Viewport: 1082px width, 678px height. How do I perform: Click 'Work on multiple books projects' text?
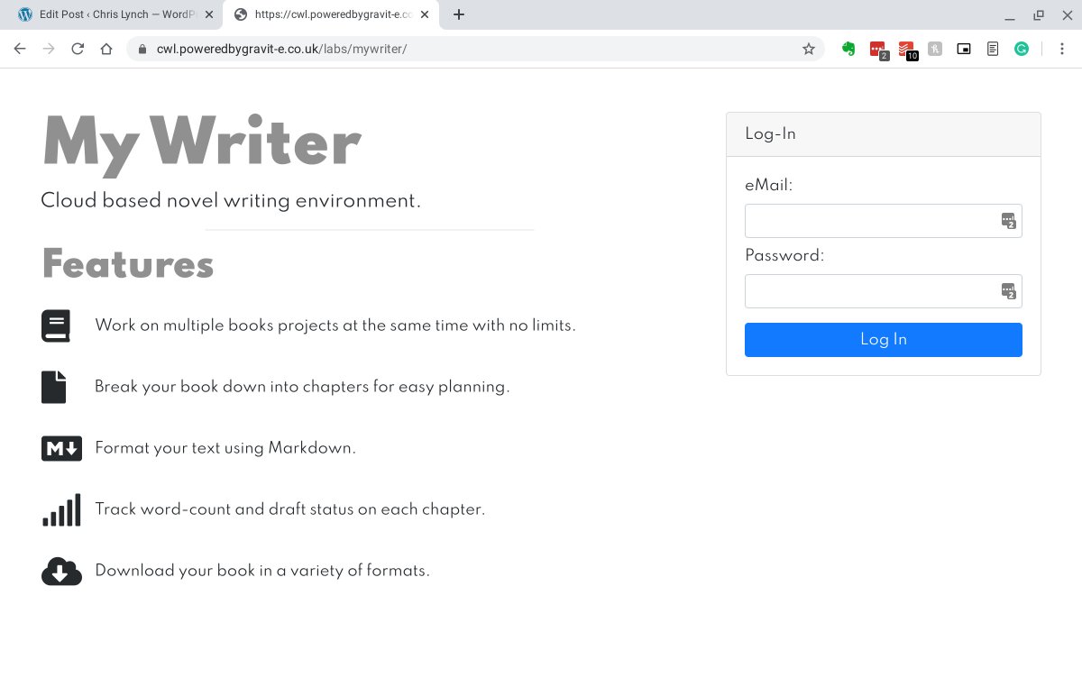click(335, 325)
